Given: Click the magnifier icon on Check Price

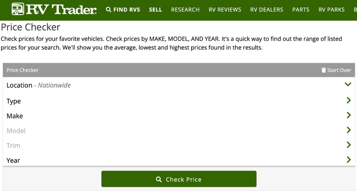Looking at the screenshot, I should pos(159,180).
